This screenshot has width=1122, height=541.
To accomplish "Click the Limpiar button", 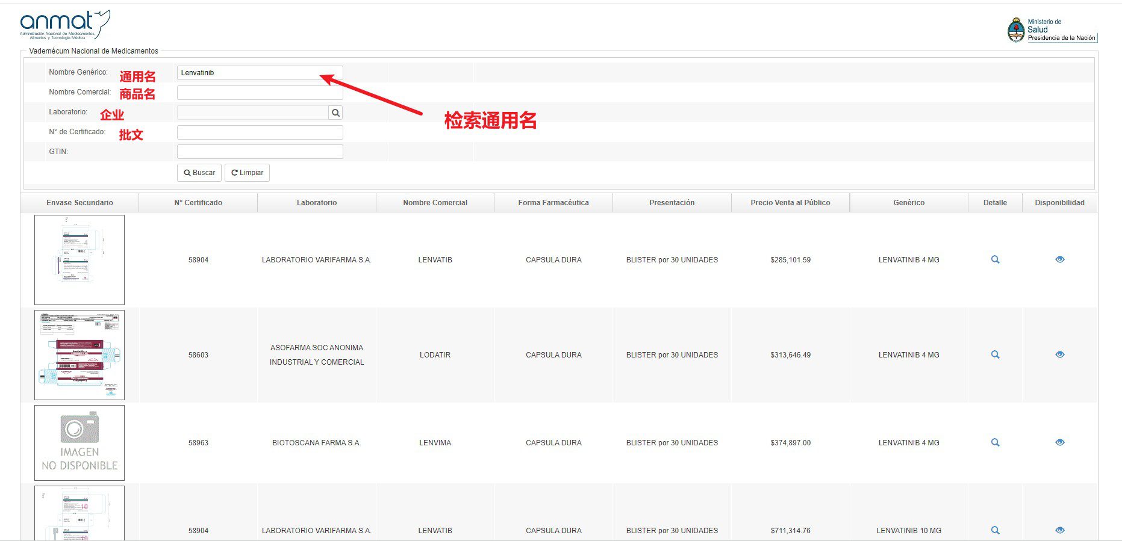I will click(x=247, y=173).
